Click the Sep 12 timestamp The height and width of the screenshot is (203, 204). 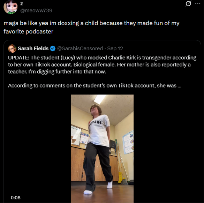[x=115, y=48]
